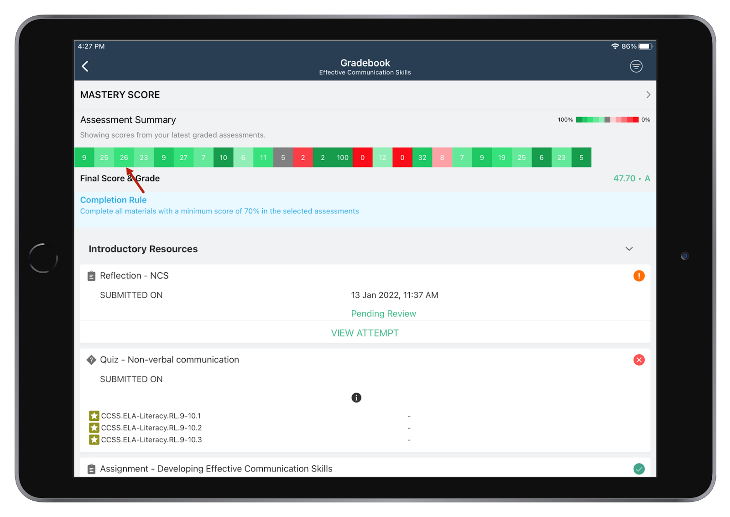Screen dimensions: 730x517
Task: Tap the 100% to 0% color legend bar
Action: click(x=607, y=120)
